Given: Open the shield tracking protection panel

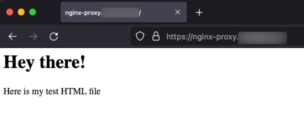Looking at the screenshot, I should (x=140, y=36).
